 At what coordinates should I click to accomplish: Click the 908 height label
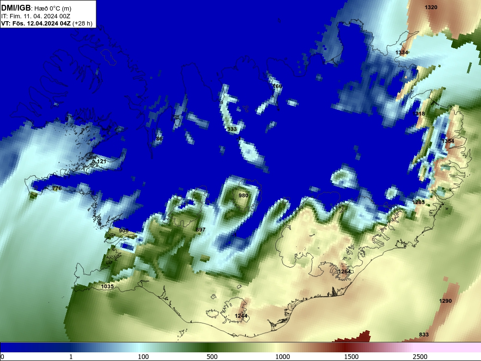coord(124,231)
